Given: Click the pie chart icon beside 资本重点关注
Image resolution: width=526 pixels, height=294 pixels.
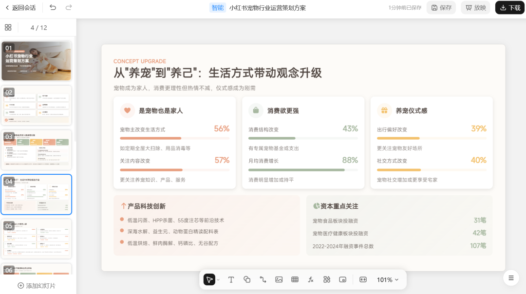Looking at the screenshot, I should 316,206.
